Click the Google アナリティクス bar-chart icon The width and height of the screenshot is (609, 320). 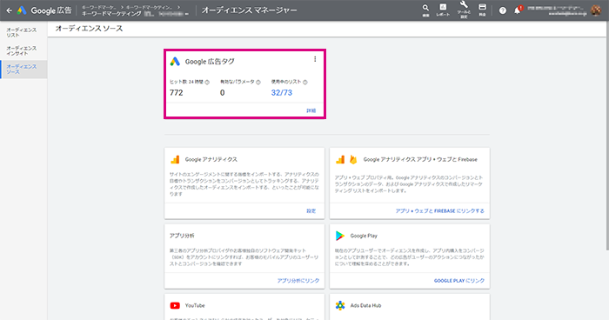[175, 159]
